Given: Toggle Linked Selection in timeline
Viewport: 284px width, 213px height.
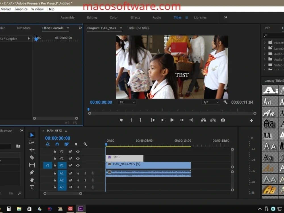Looking at the screenshot, I should coord(66,144).
